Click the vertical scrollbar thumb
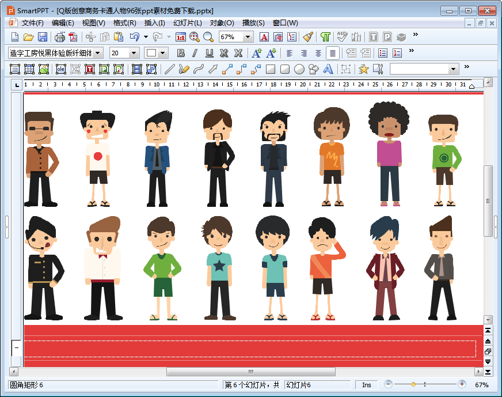 488,201
